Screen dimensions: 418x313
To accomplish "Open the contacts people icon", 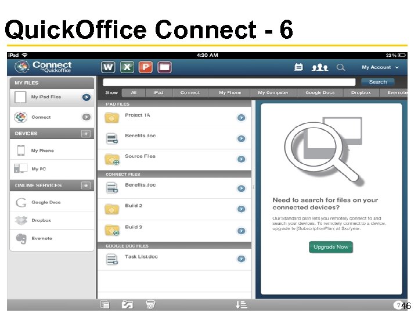I will pos(320,67).
